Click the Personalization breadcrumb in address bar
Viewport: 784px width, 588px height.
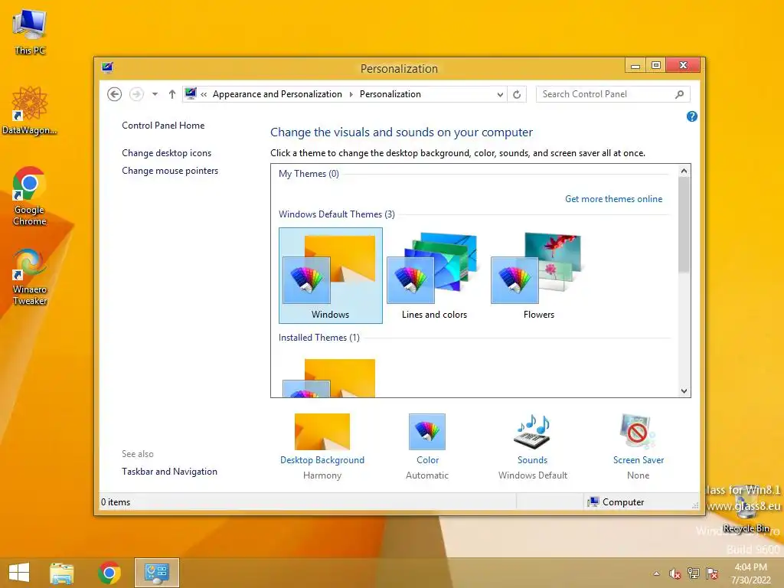[390, 94]
